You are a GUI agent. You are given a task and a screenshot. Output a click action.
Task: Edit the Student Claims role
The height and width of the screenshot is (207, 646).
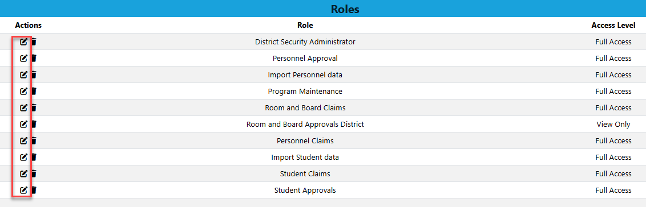(x=24, y=173)
